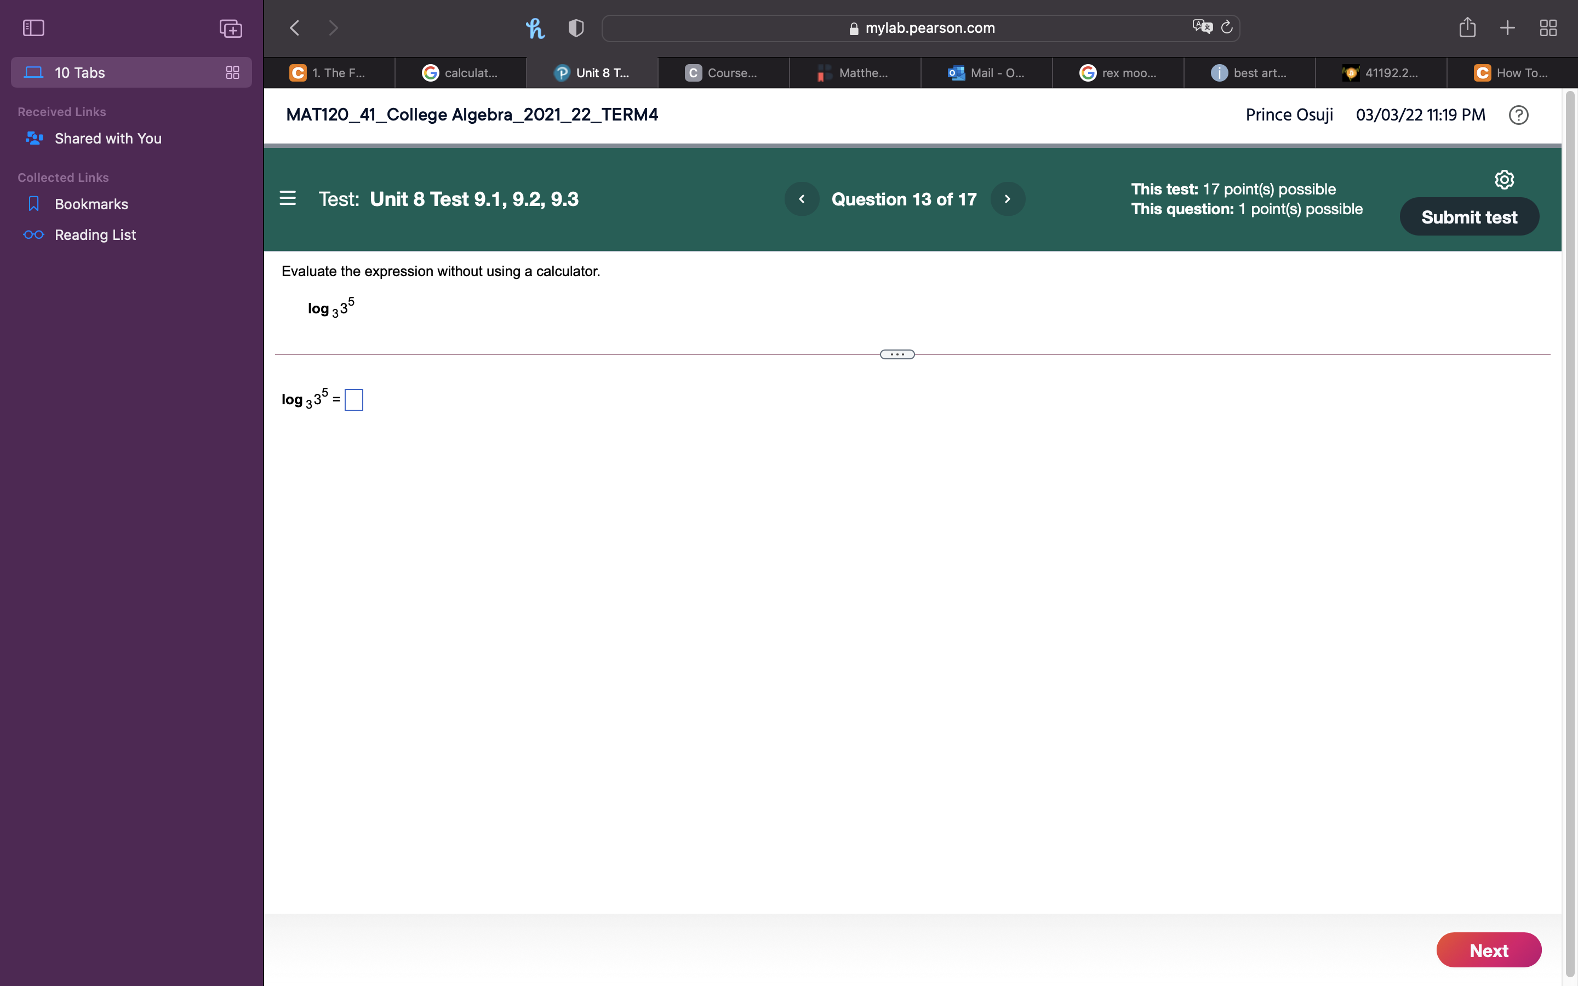The image size is (1578, 986).
Task: Click the Submit test button
Action: (1468, 216)
